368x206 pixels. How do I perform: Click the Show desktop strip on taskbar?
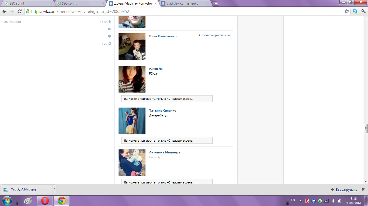point(366,201)
